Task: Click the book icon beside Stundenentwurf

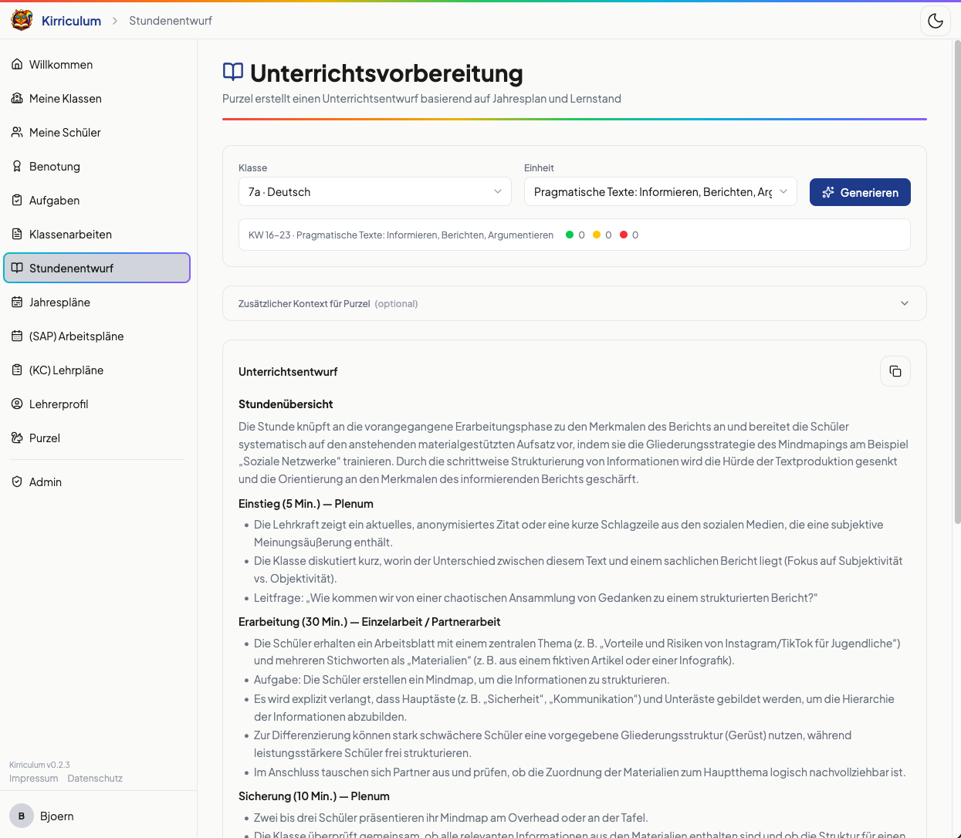Action: (x=17, y=268)
